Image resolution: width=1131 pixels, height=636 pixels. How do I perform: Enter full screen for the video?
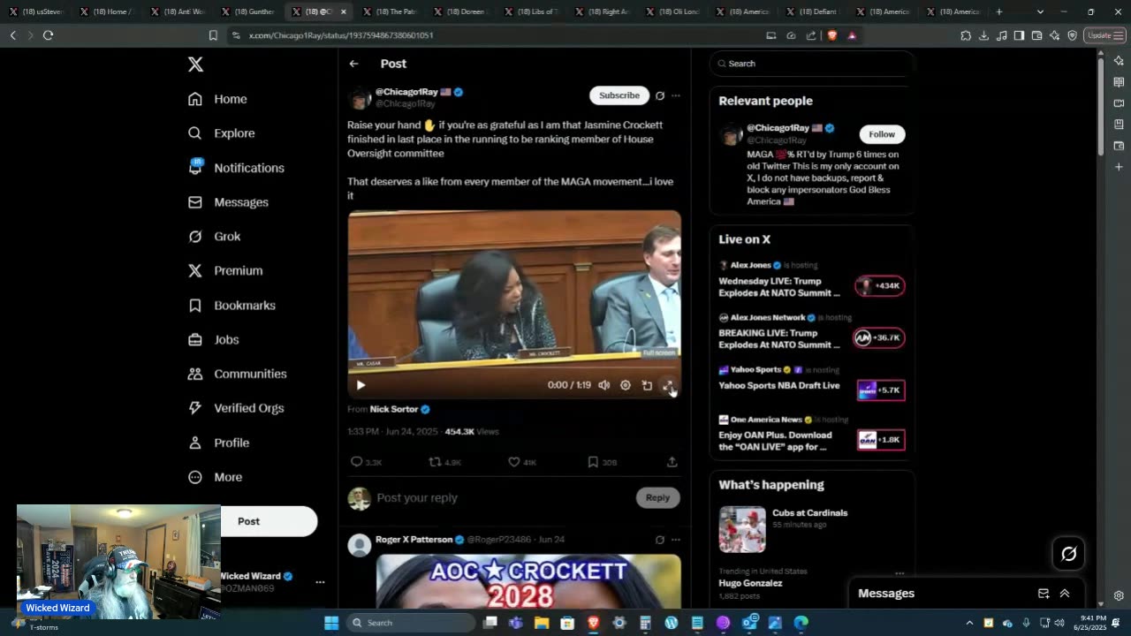[x=669, y=385]
